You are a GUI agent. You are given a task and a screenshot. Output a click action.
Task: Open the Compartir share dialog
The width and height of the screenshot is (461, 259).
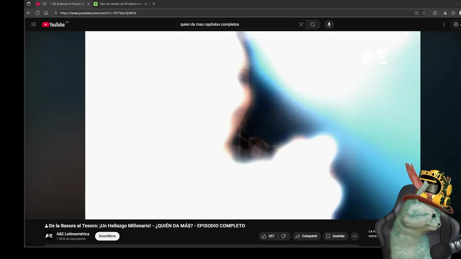click(x=306, y=236)
